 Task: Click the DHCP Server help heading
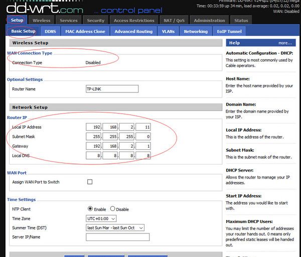(x=240, y=170)
